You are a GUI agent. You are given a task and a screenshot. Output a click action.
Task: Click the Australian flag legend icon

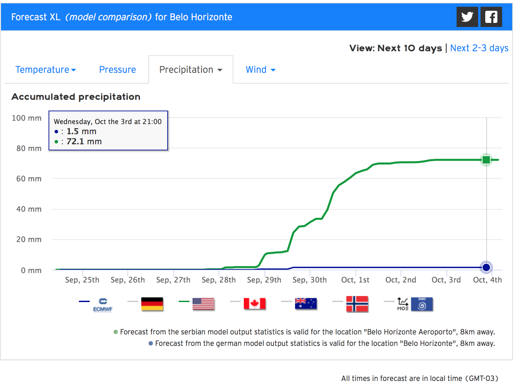(x=306, y=304)
